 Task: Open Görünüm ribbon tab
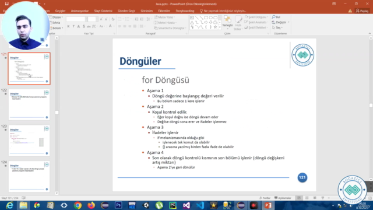click(x=146, y=11)
